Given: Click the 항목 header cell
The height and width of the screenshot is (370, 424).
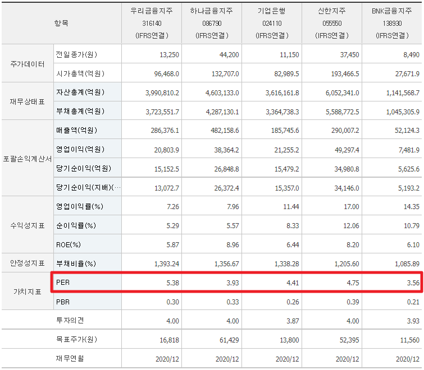Looking at the screenshot, I should tap(61, 23).
